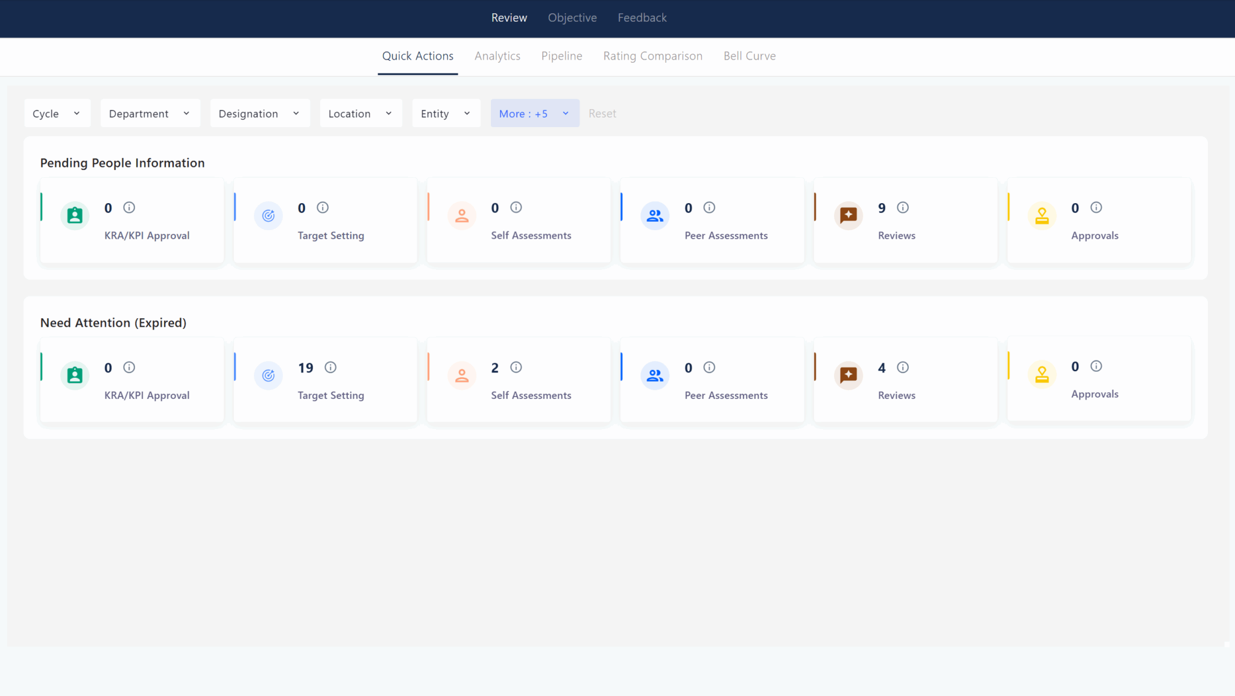The width and height of the screenshot is (1235, 696).
Task: Open info tooltip on pending Reviews card
Action: coord(902,207)
